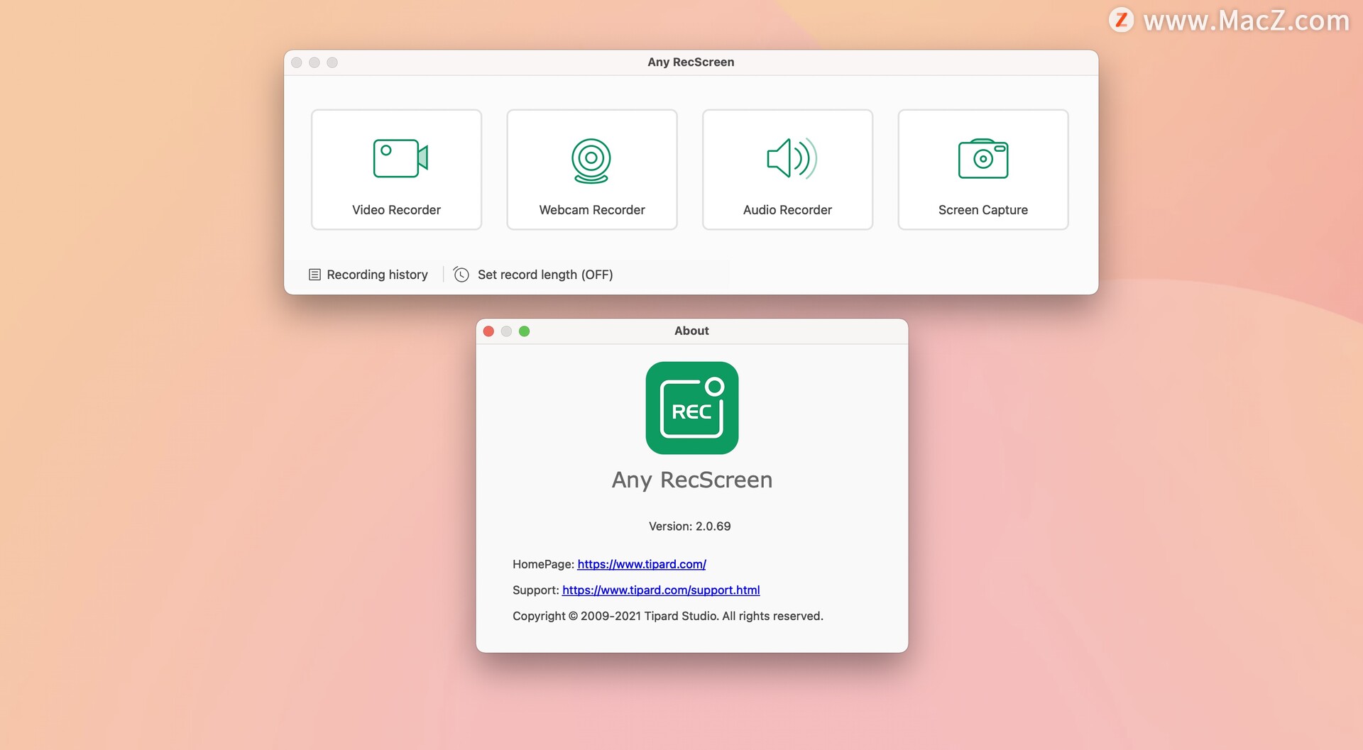Click the Any RecScreen main window title
Viewport: 1363px width, 750px height.
[x=691, y=62]
